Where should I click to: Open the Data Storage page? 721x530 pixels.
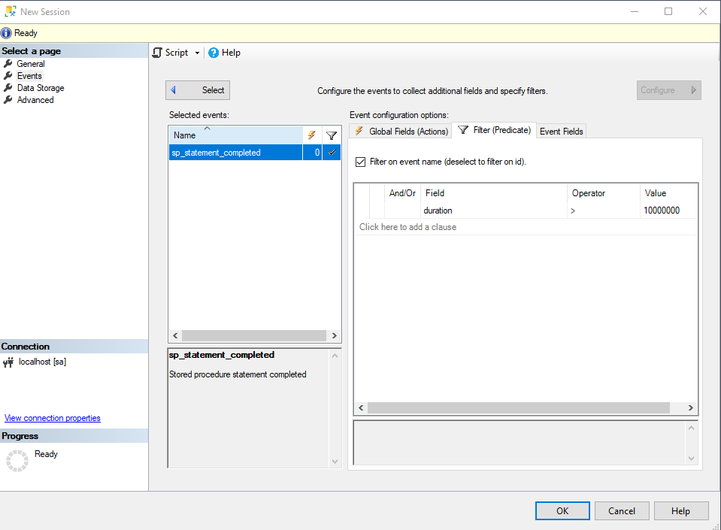click(x=41, y=88)
